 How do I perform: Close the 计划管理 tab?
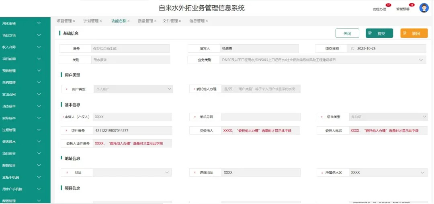[101, 21]
